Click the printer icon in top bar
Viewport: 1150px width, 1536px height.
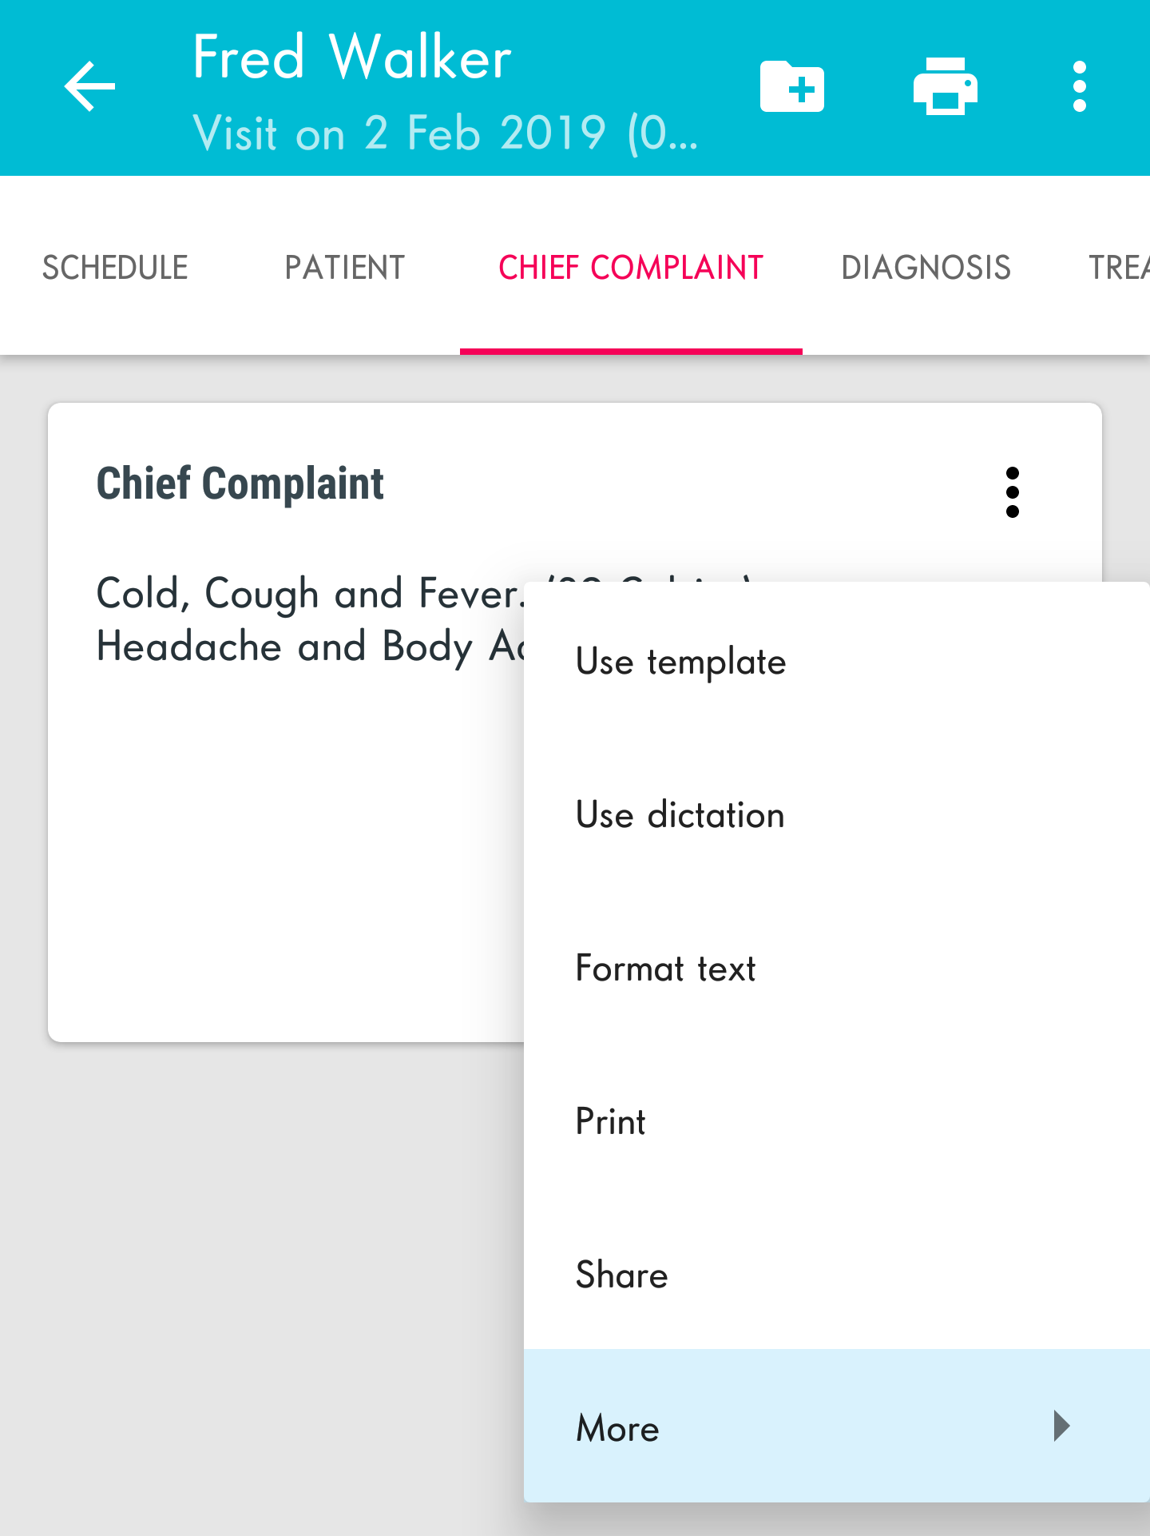click(946, 86)
